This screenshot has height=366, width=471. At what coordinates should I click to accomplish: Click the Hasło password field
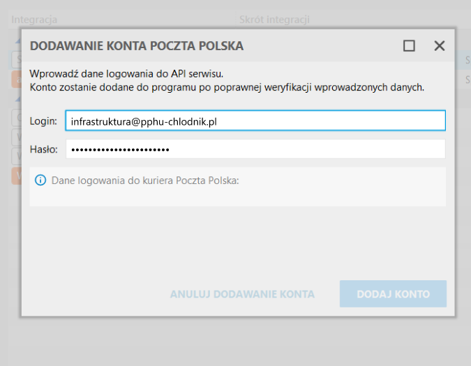coord(255,149)
